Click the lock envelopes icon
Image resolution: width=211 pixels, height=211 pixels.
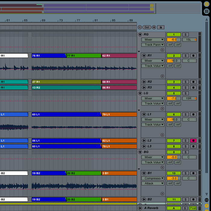pyautogui.click(x=161, y=27)
